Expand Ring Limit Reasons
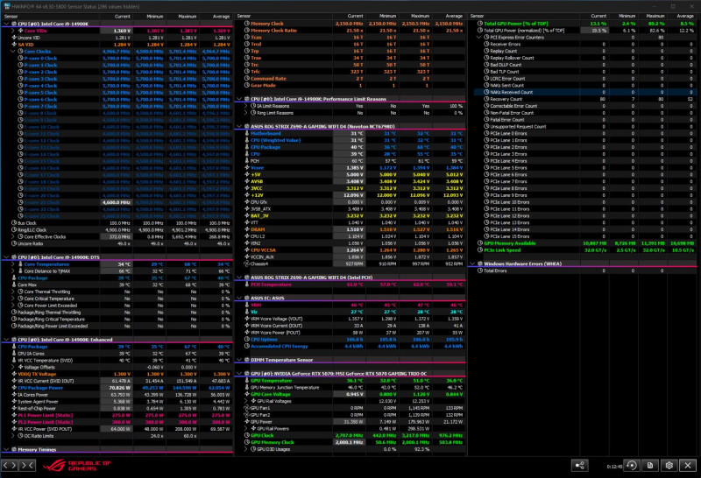Viewport: 701px width, 478px height. pyautogui.click(x=246, y=113)
